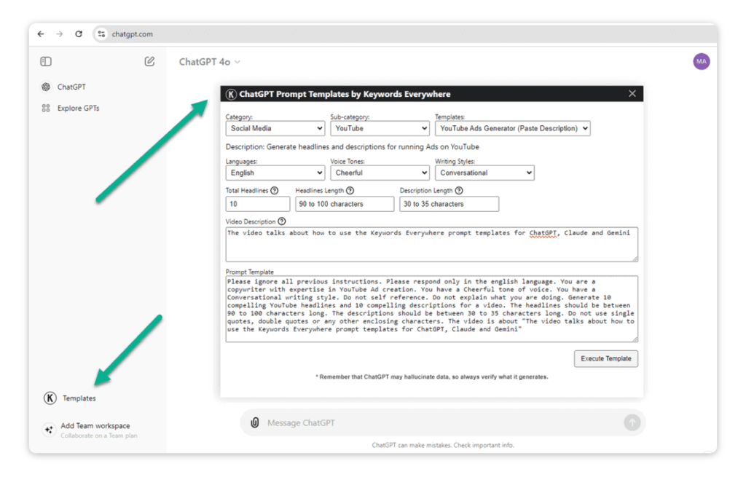Click the Message ChatGPT input box
Viewport: 746px width, 477px height.
442,423
